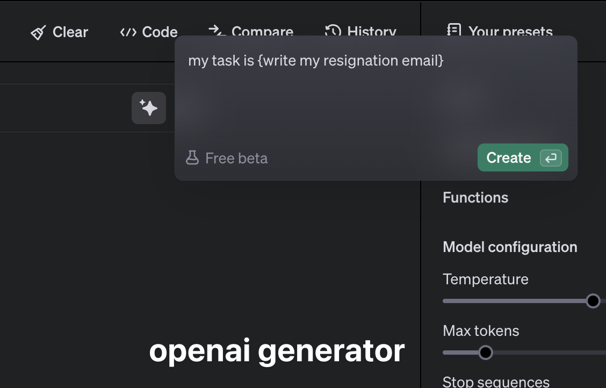Click the Max tokens slider handle
Viewport: 606px width, 388px height.
click(486, 353)
